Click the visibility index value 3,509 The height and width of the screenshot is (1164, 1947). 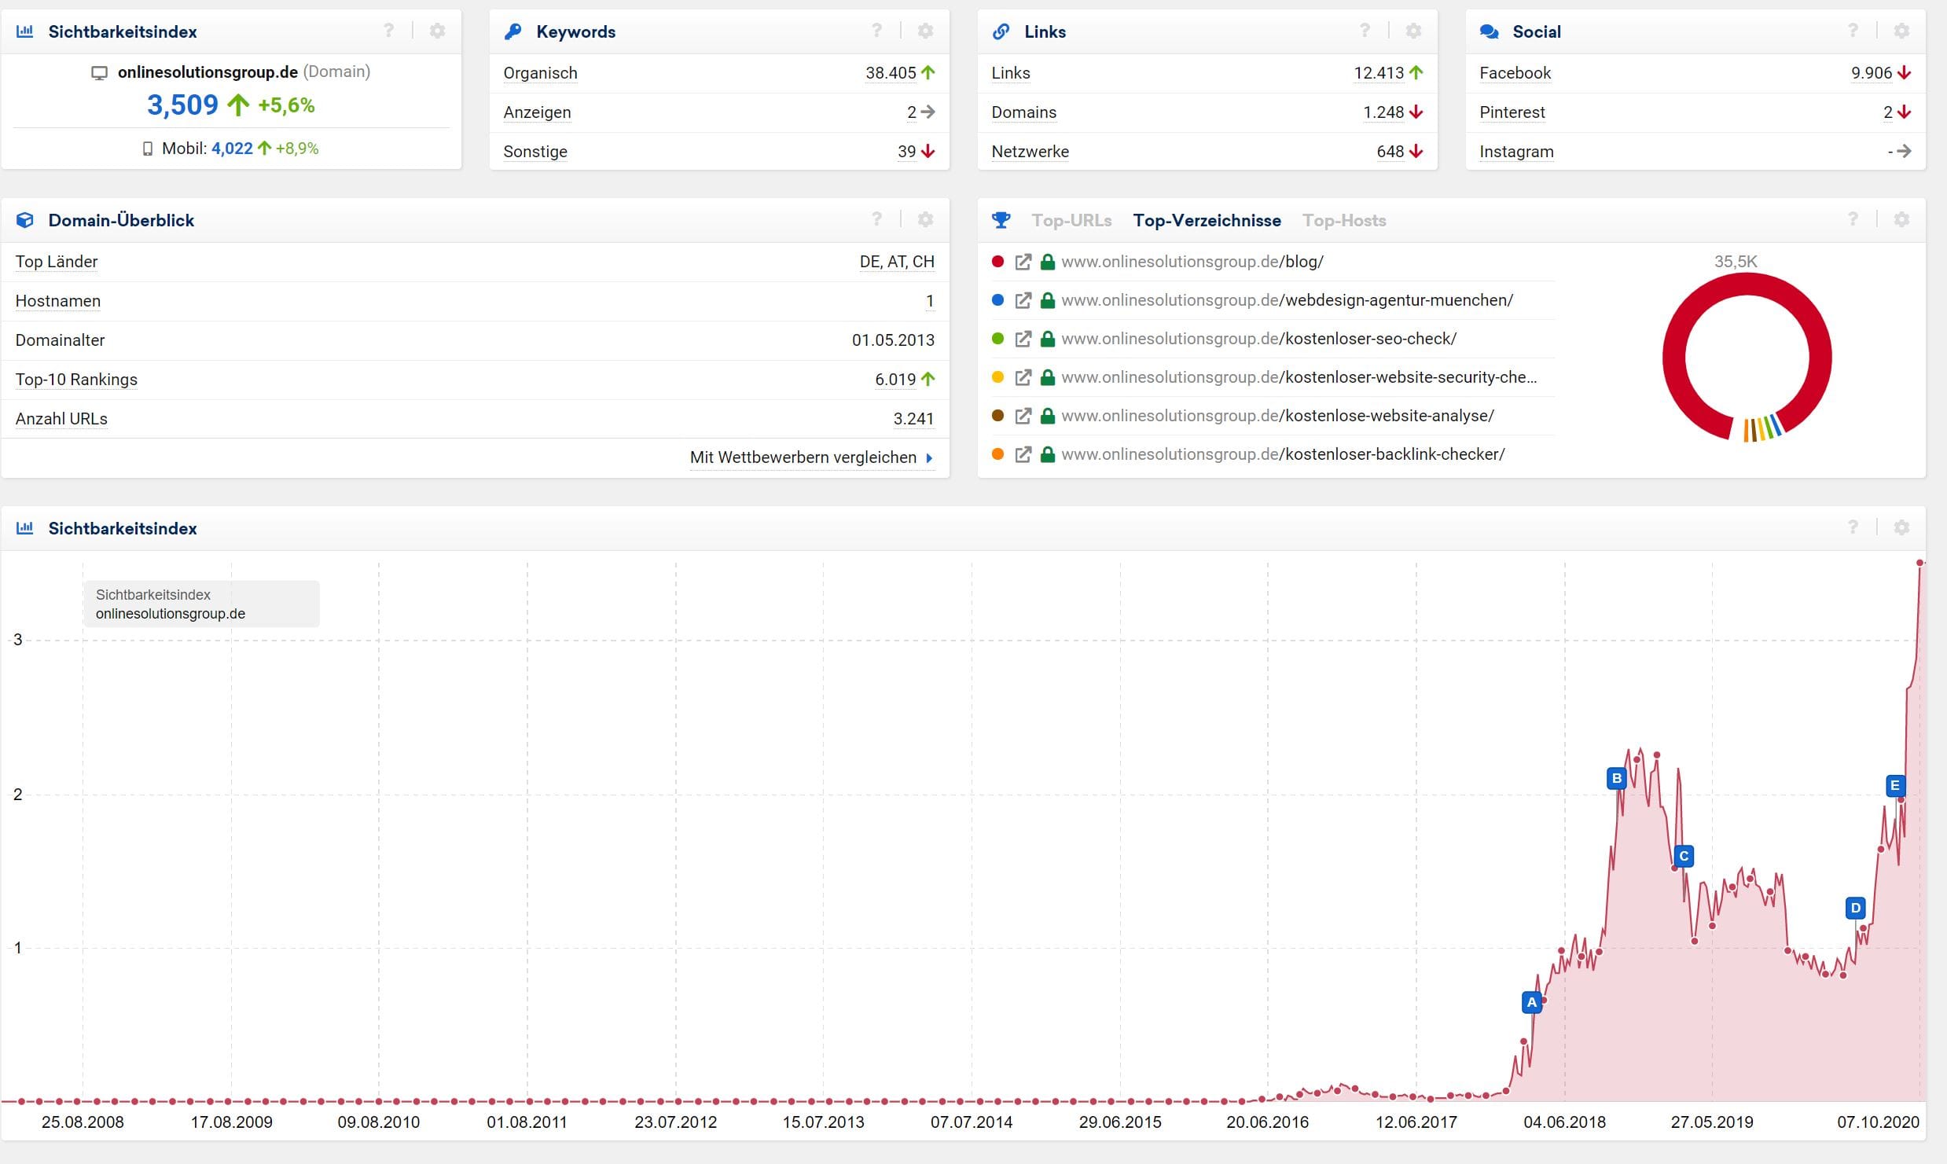pyautogui.click(x=182, y=105)
